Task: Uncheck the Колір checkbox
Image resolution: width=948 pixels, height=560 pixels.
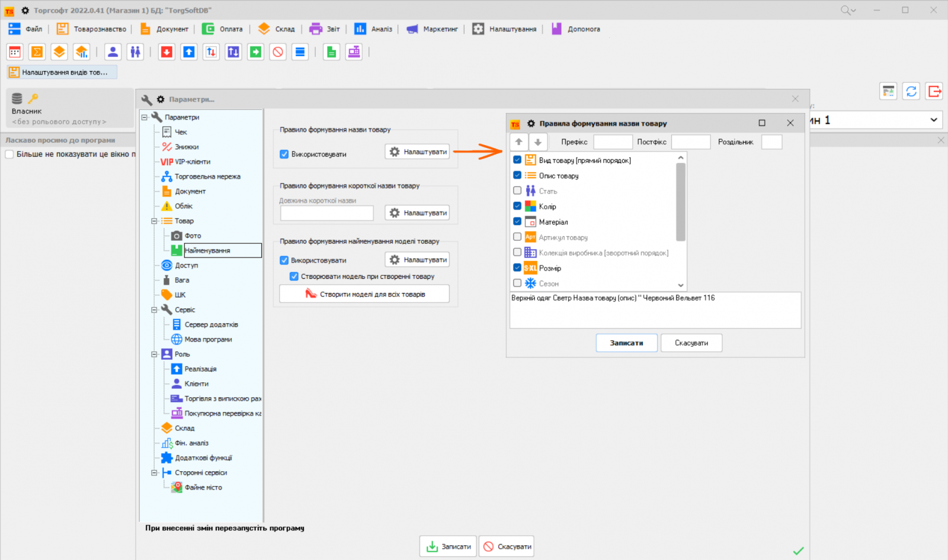Action: click(517, 206)
